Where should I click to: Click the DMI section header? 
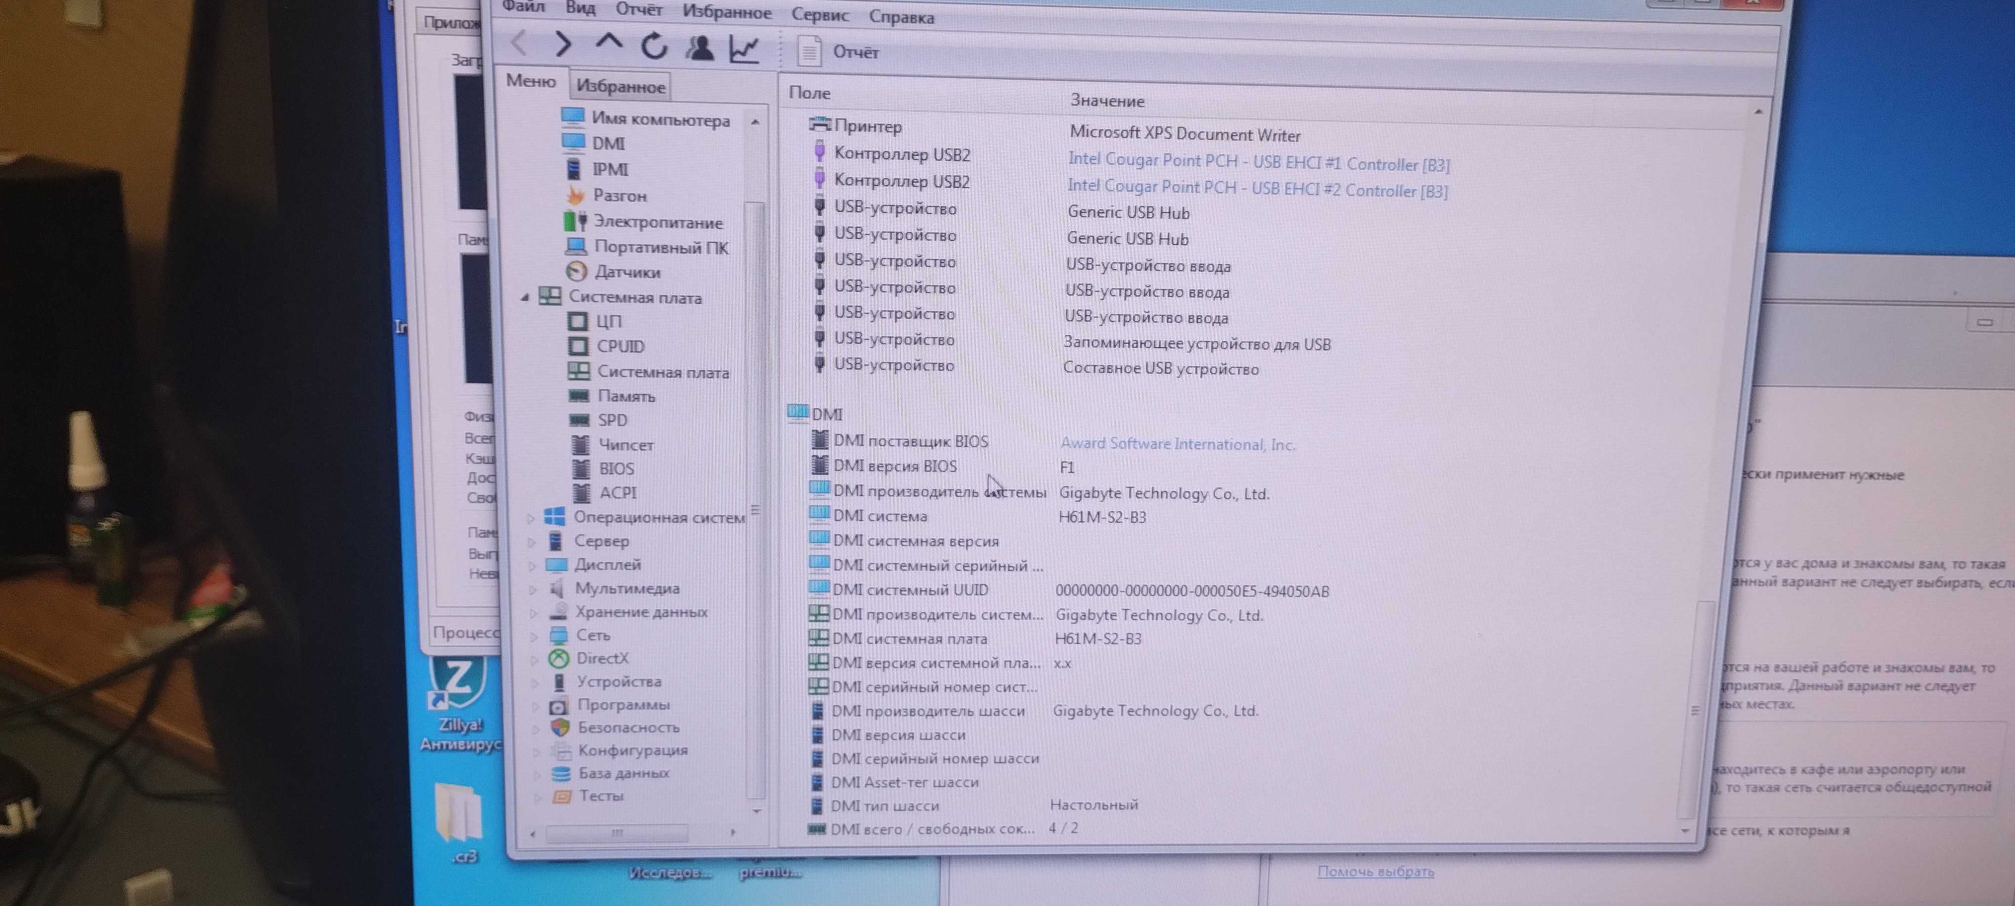point(816,414)
